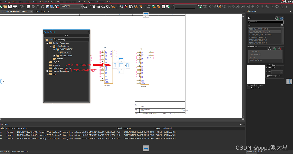Click the part list scrollbar down arrow
Screen dimensions: 293x154
(282, 43)
